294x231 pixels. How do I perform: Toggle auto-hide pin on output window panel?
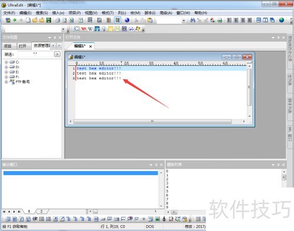(156, 165)
